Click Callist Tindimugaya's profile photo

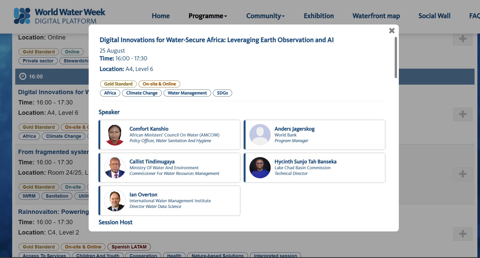click(x=115, y=168)
